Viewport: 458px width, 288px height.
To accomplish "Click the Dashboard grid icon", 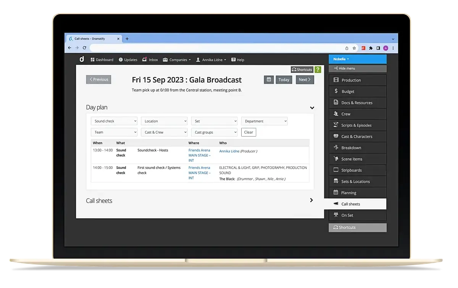I will pos(92,60).
